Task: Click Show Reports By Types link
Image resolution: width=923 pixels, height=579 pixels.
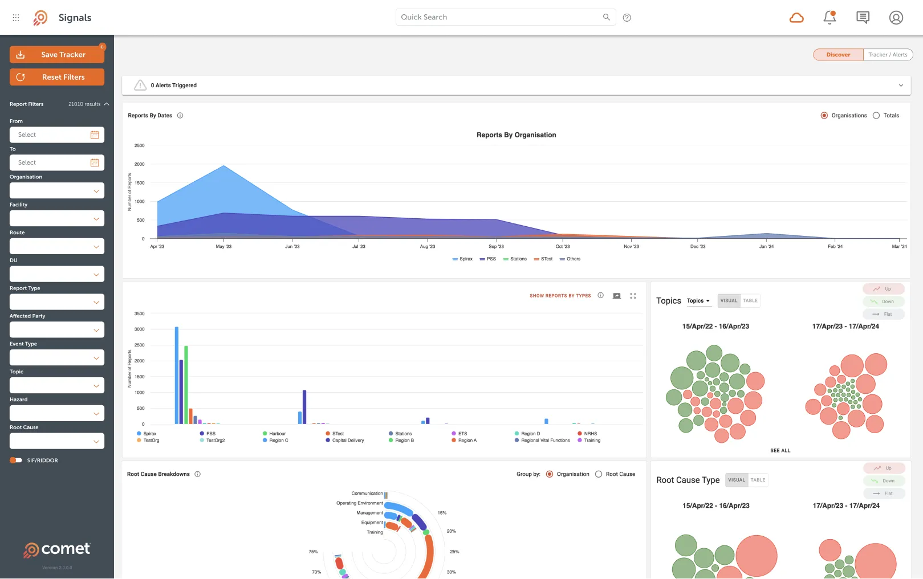Action: coord(560,296)
